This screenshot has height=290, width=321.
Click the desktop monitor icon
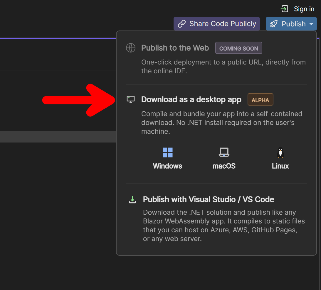(x=131, y=99)
